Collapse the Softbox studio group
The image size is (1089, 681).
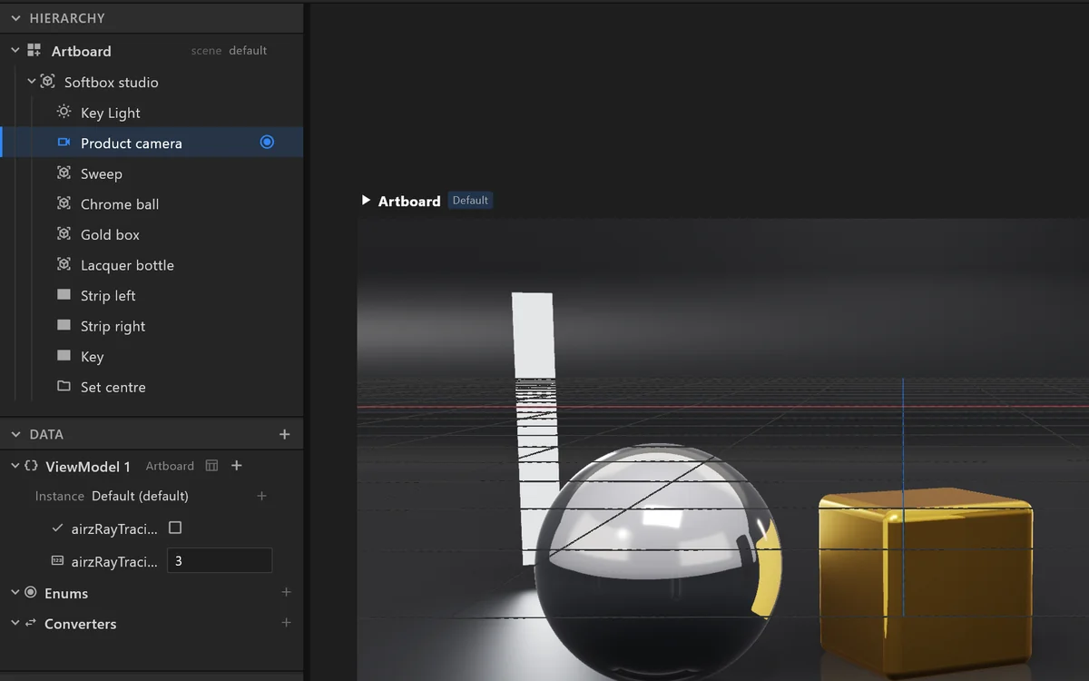(x=32, y=82)
